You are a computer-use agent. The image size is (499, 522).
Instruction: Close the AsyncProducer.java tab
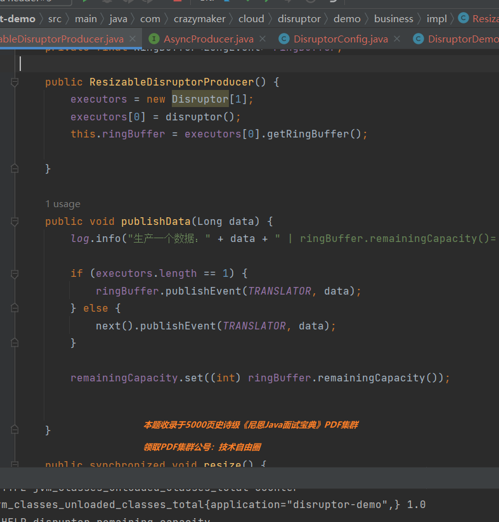tap(262, 39)
